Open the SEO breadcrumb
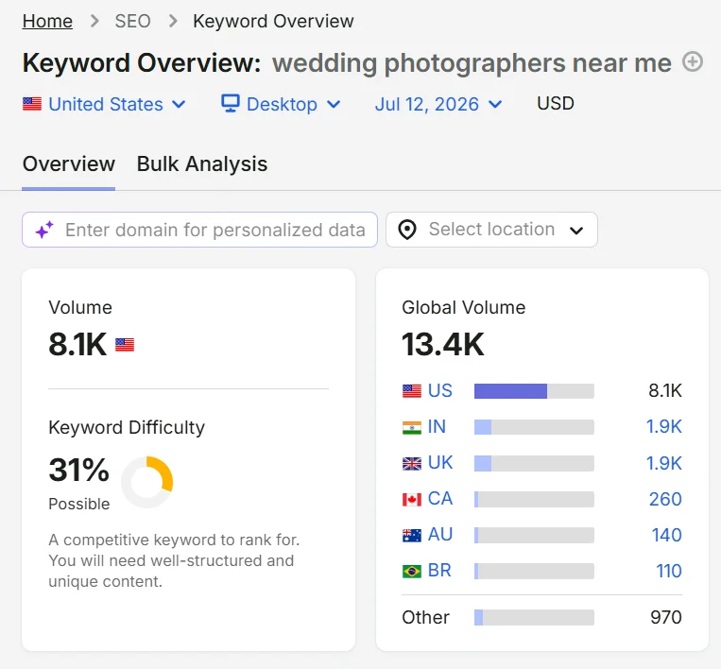Viewport: 721px width, 669px height. click(132, 21)
